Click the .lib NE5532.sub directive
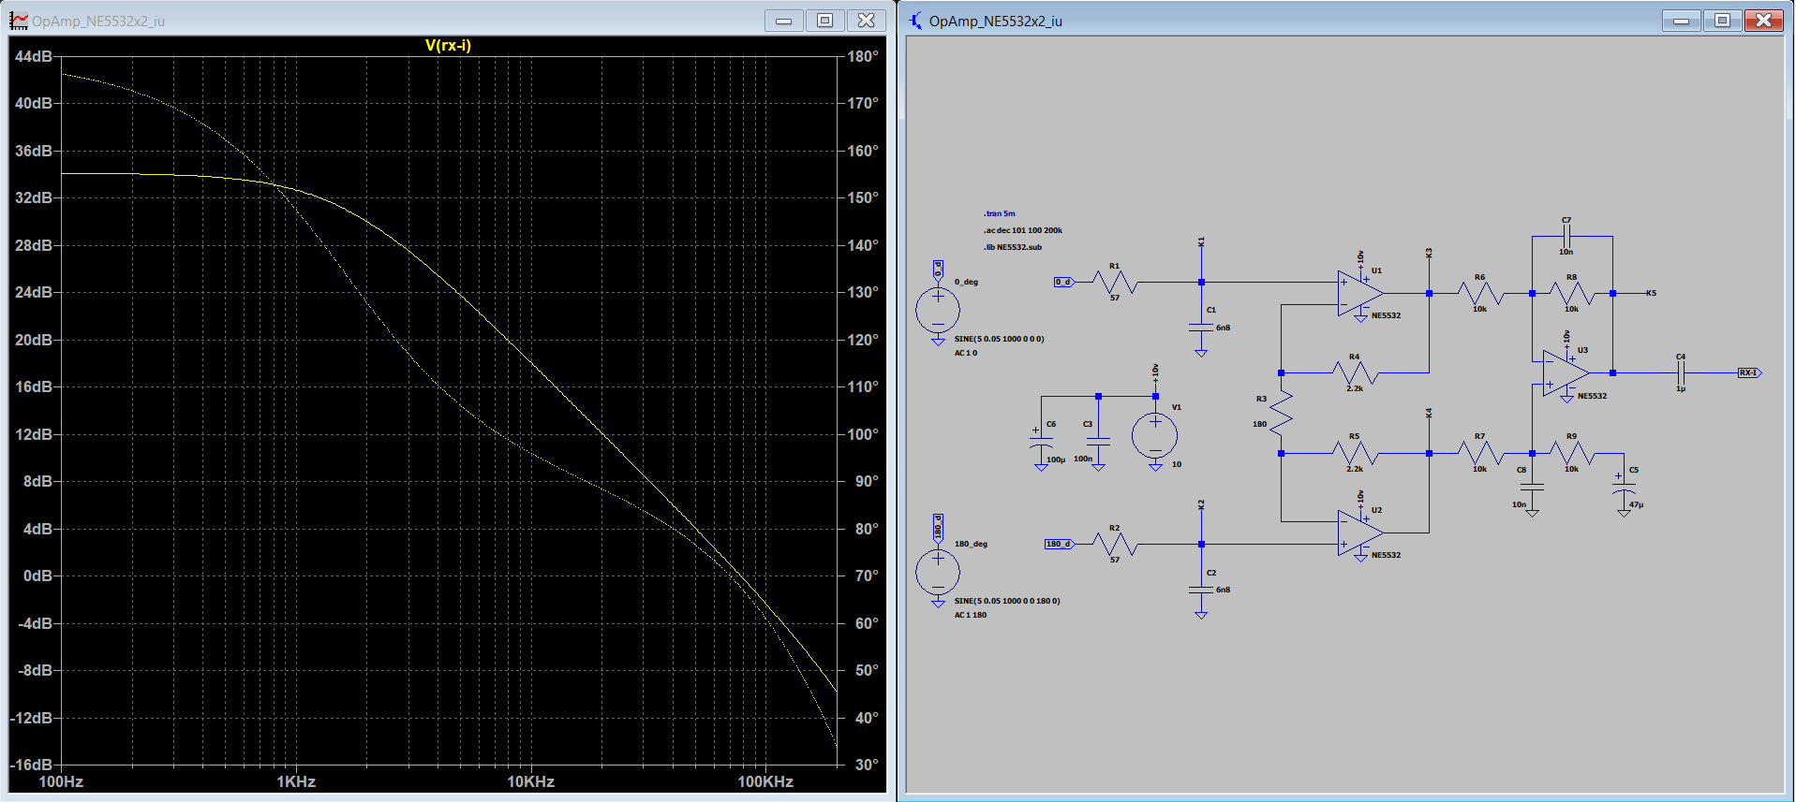Screen dimensions: 1796x802 [x=1012, y=247]
